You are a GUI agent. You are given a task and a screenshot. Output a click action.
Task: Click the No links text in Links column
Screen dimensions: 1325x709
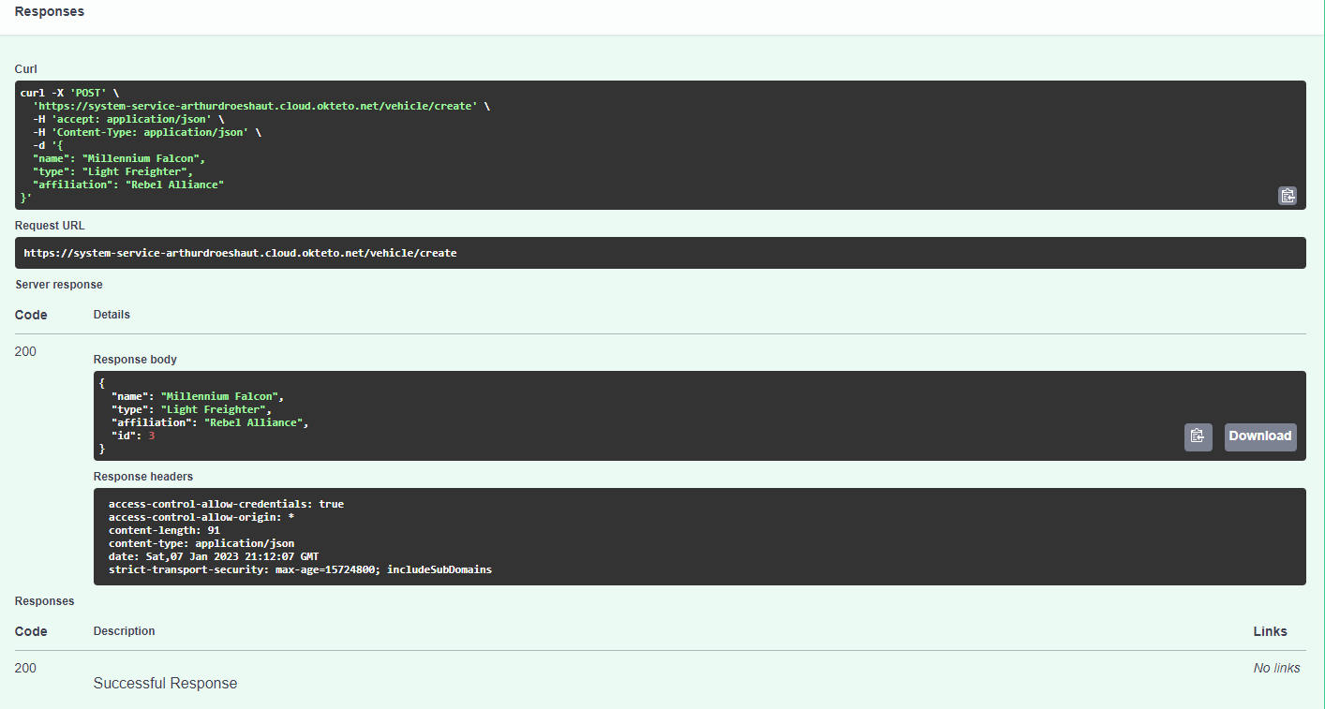point(1276,668)
